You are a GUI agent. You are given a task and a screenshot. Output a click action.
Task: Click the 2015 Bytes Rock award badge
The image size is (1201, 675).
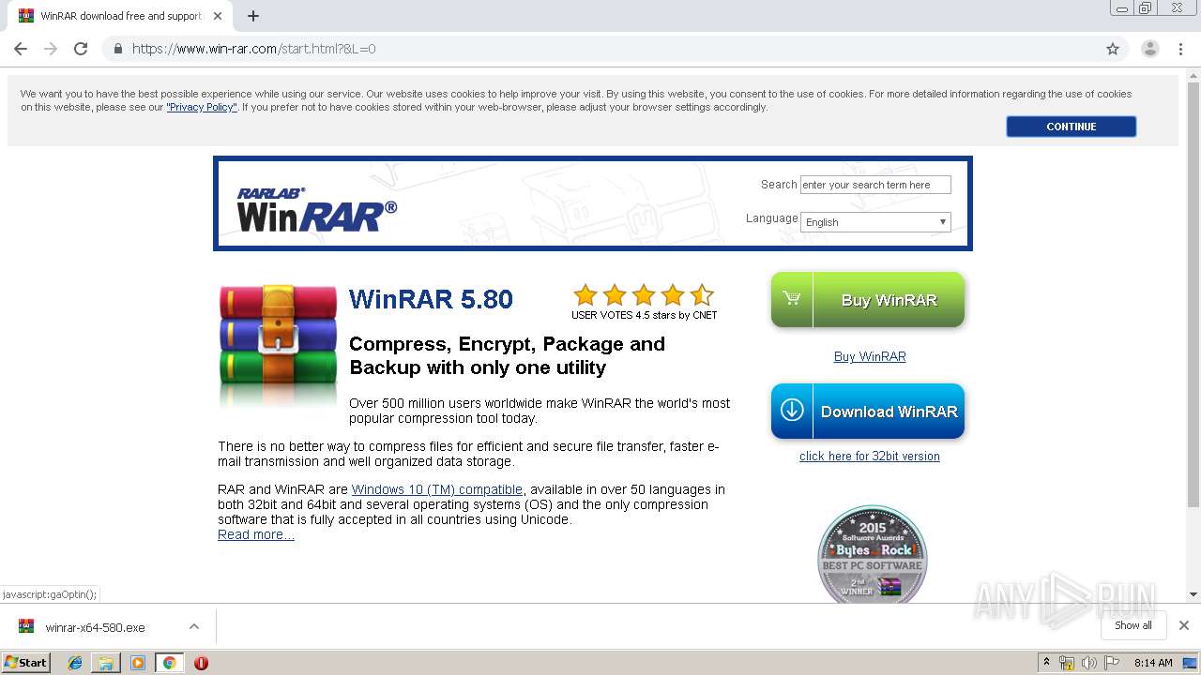tap(872, 554)
